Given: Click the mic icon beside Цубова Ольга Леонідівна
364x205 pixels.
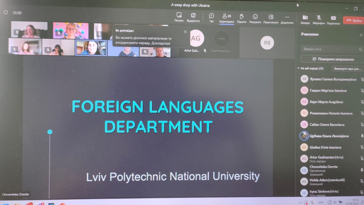Looking at the screenshot, I should (x=362, y=136).
